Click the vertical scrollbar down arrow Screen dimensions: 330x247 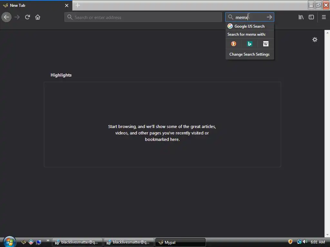click(327, 235)
